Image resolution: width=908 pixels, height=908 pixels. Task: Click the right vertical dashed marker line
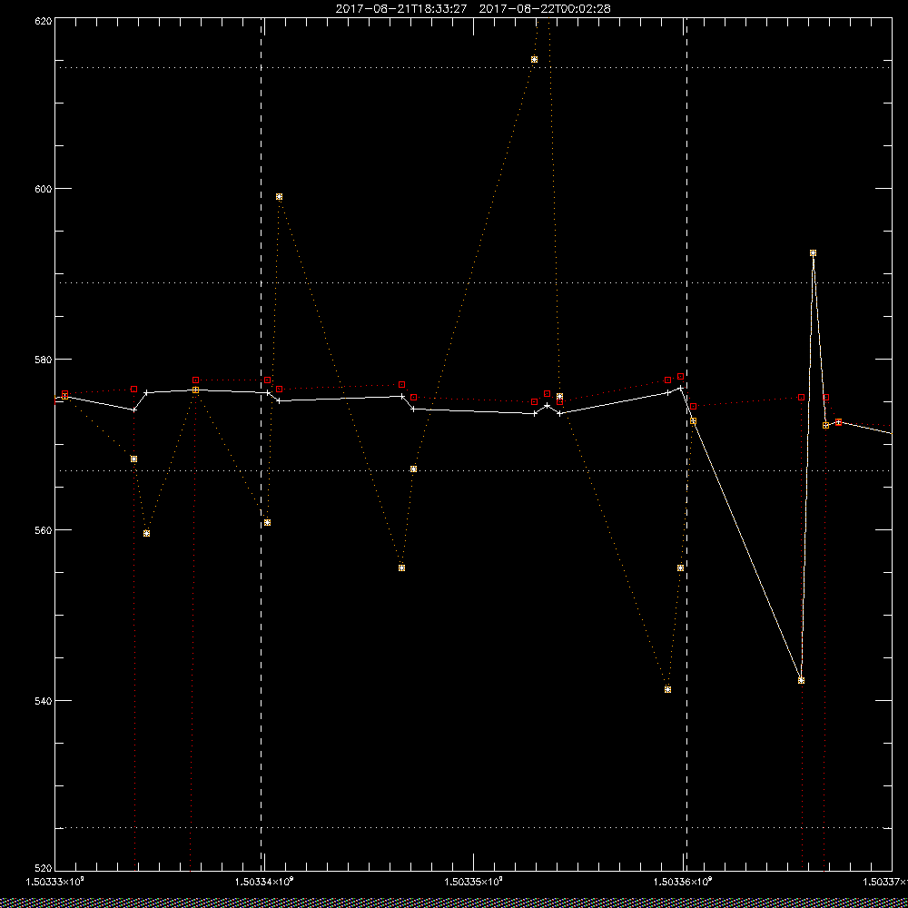686,443
